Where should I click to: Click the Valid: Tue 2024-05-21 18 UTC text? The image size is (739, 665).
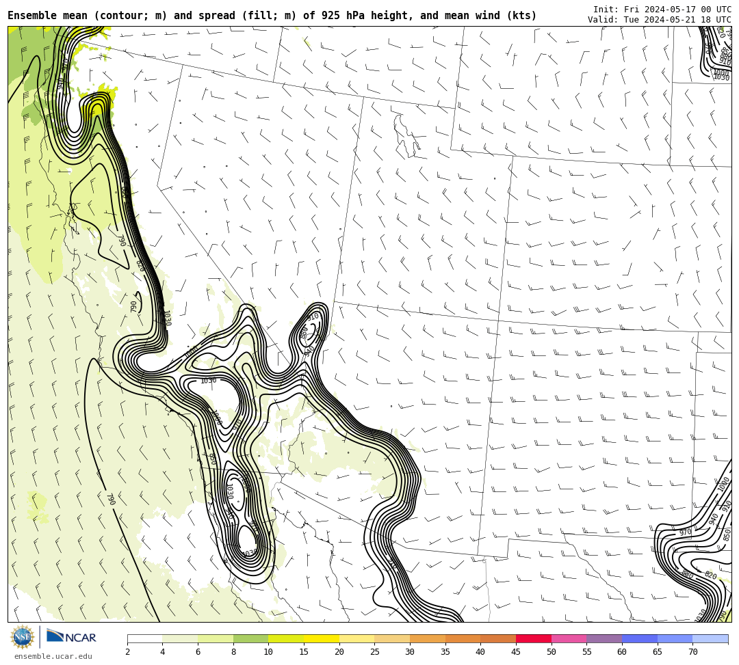point(660,20)
